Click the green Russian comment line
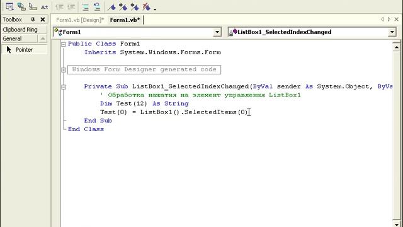 (x=200, y=95)
